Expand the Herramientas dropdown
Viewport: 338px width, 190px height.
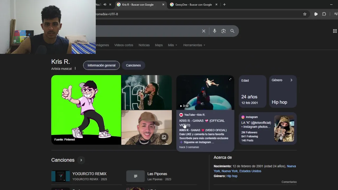[194, 45]
